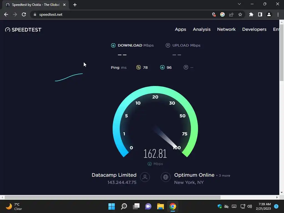Reload the speedtest.net page
This screenshot has width=284, height=213.
pos(24,14)
